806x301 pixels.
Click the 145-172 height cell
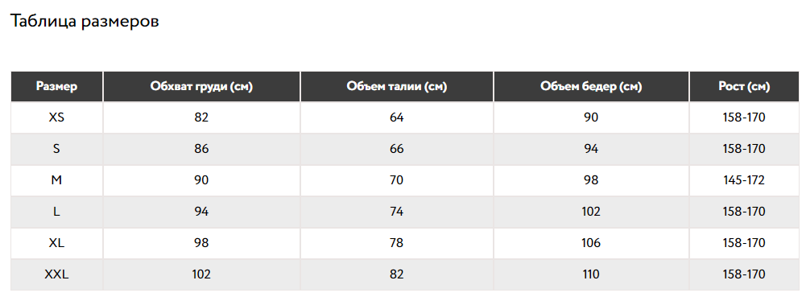(744, 180)
